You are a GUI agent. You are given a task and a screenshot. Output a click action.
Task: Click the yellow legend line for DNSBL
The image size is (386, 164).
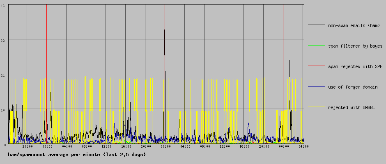[x=316, y=107]
